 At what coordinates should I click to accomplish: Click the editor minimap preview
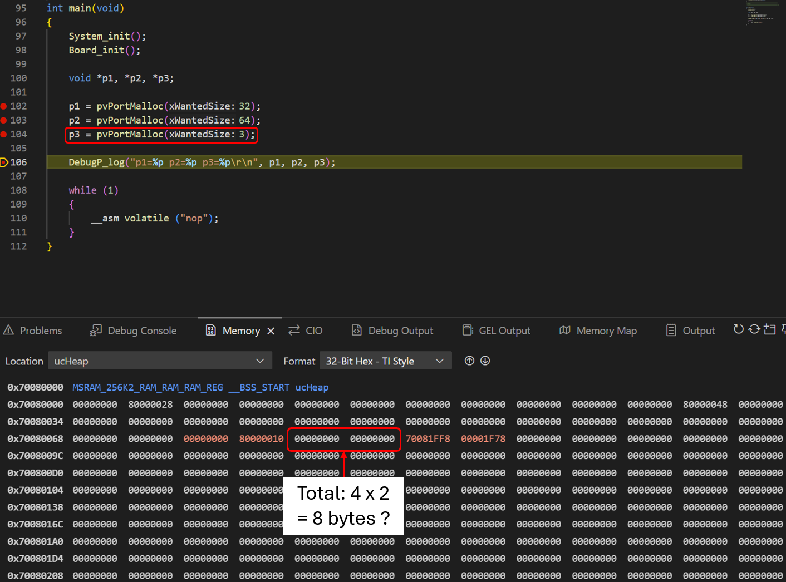pos(760,14)
